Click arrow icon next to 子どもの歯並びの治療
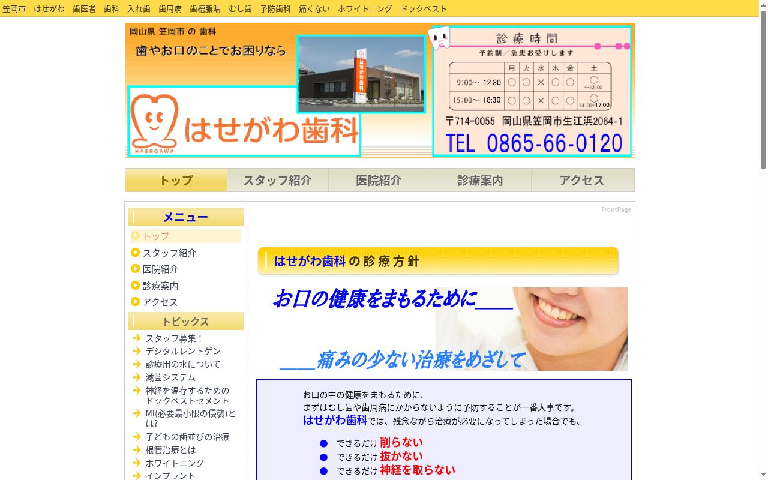Screen dimensions: 768x480 [x=137, y=437]
